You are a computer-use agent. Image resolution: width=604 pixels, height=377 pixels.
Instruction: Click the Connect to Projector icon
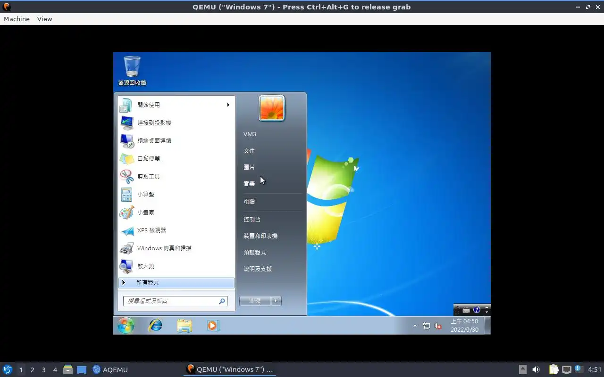coord(126,123)
